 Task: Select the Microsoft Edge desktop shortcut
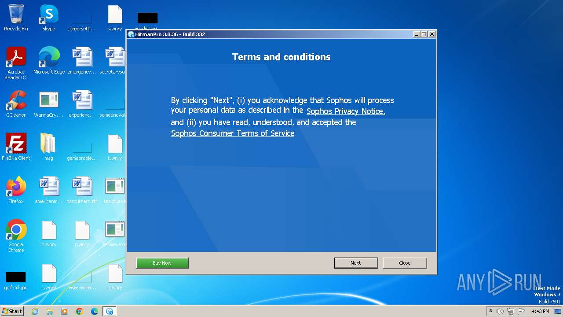49,61
